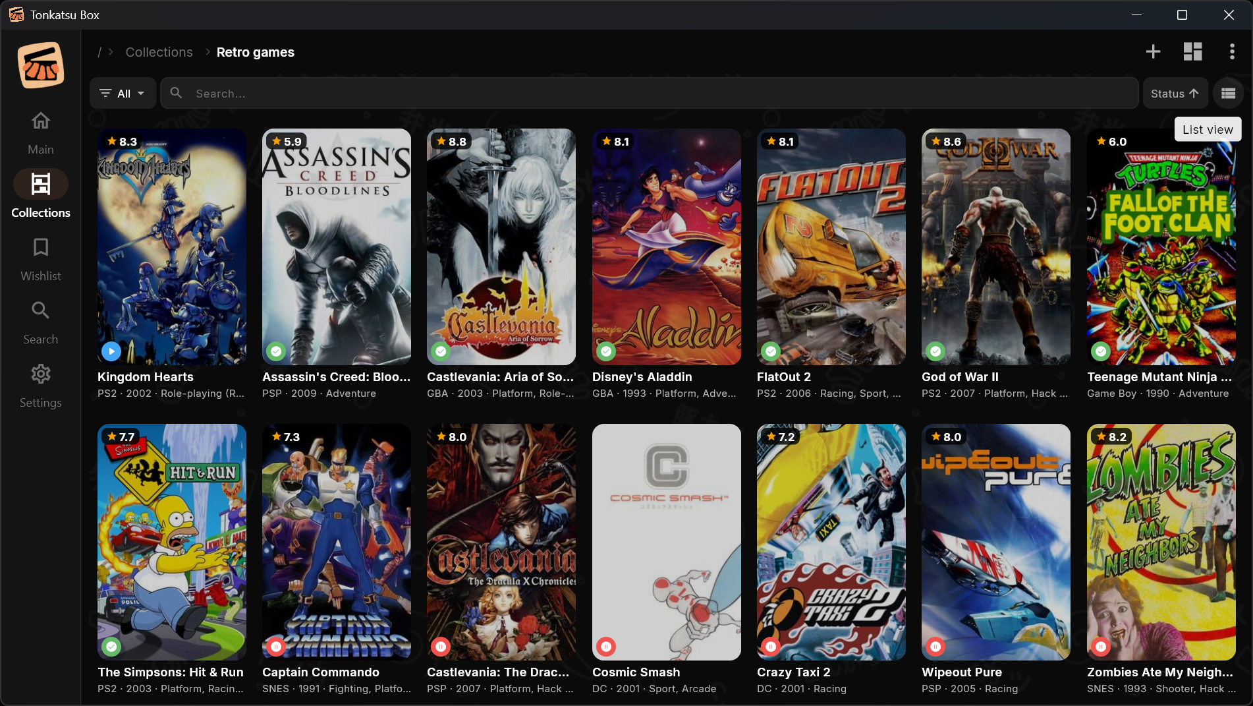
Task: Click the God of War II title
Action: (960, 376)
